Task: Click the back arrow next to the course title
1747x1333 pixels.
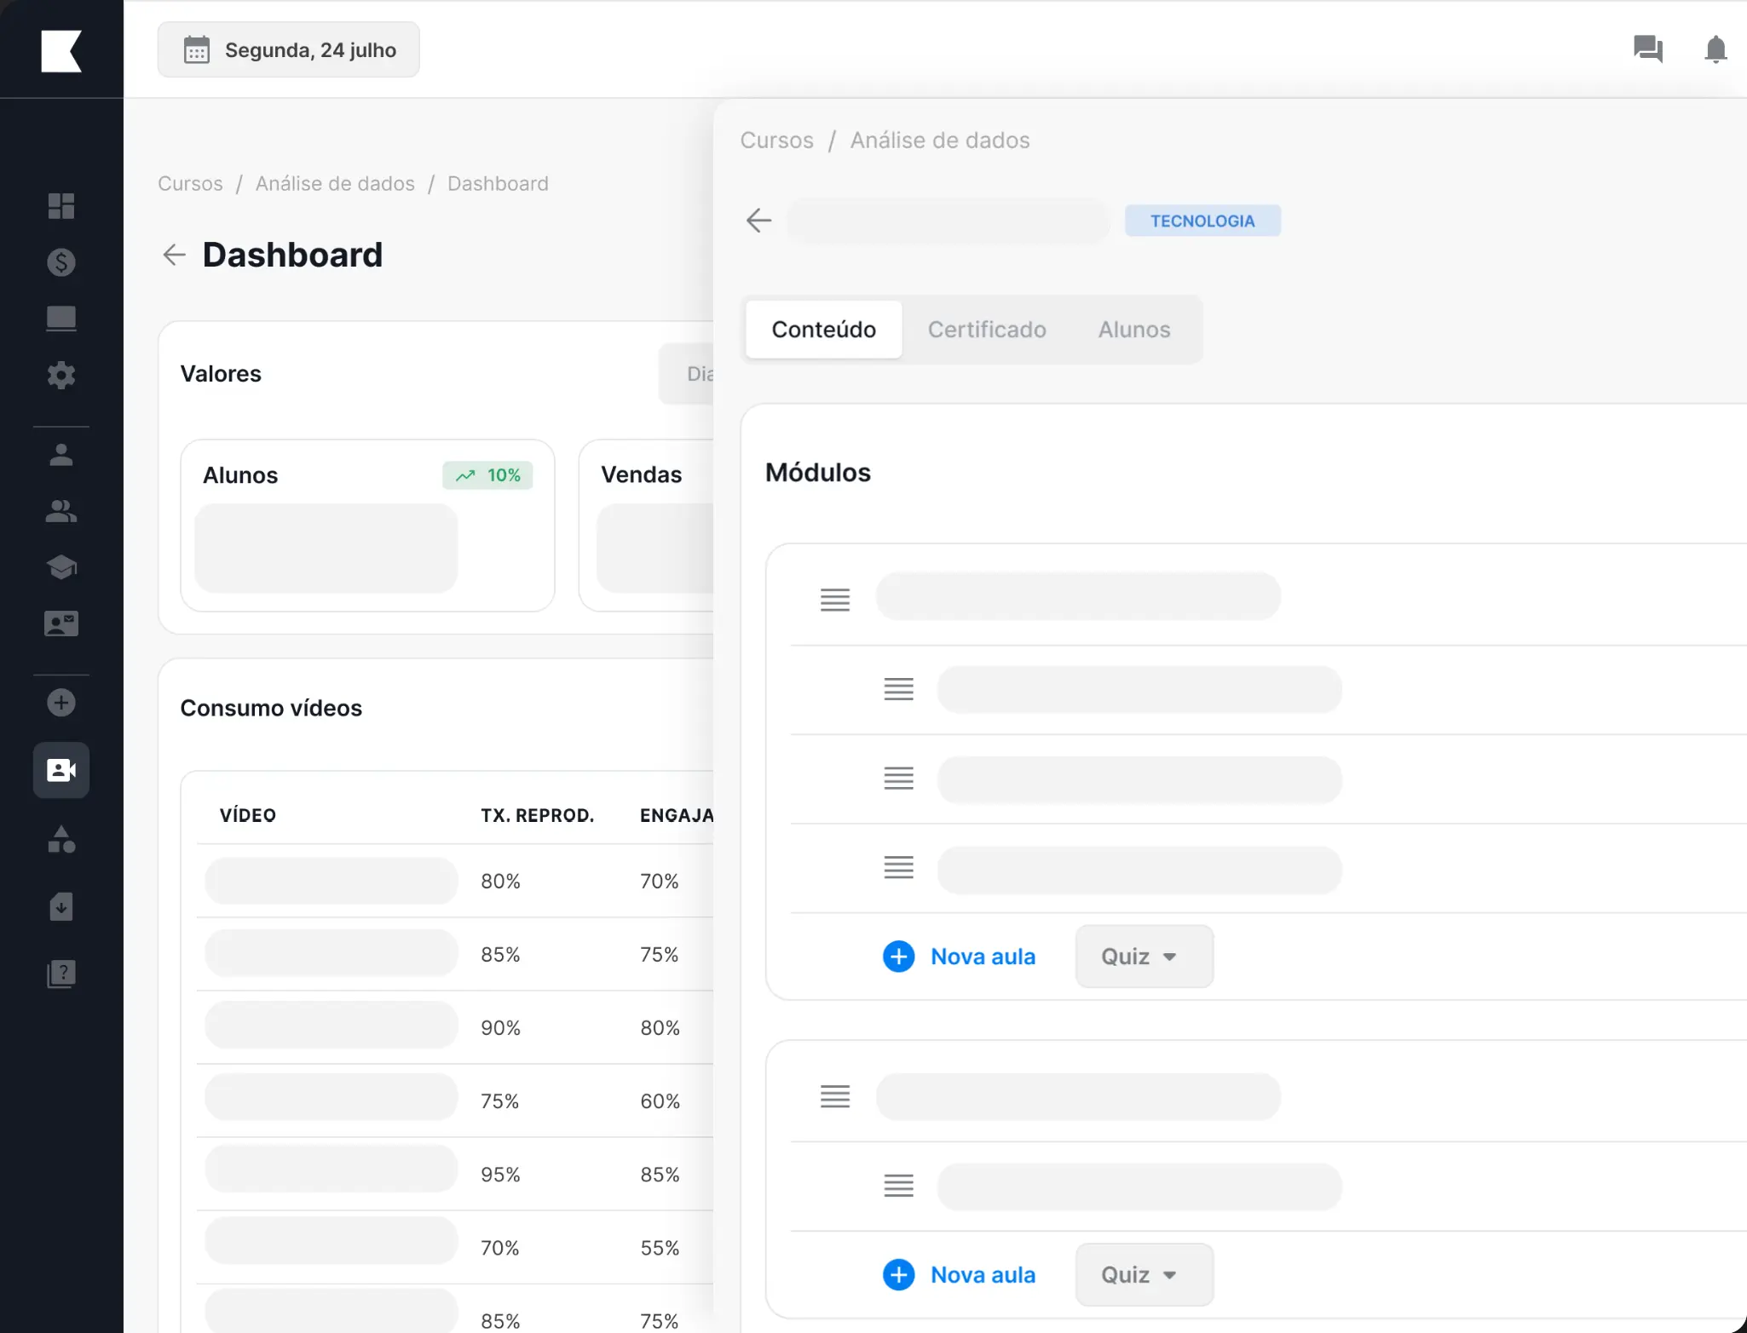Action: (x=758, y=220)
